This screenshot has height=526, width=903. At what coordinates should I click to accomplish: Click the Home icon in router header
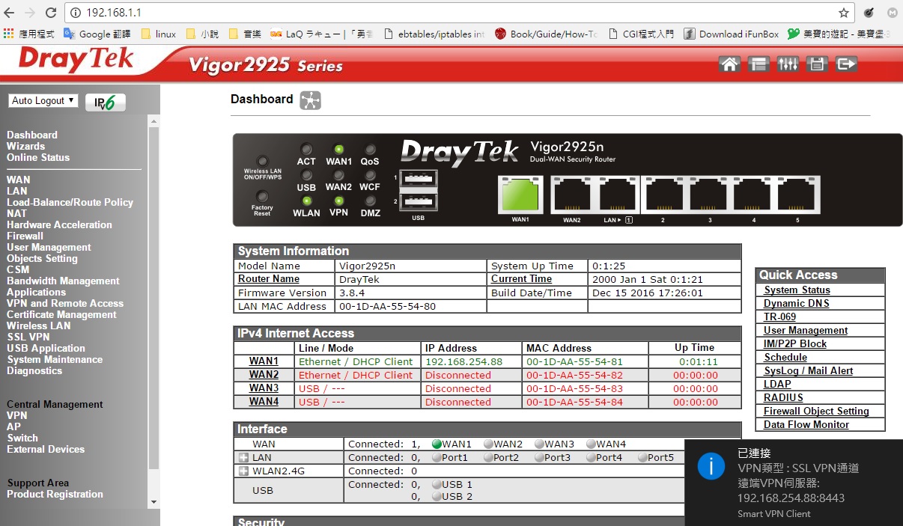(729, 64)
